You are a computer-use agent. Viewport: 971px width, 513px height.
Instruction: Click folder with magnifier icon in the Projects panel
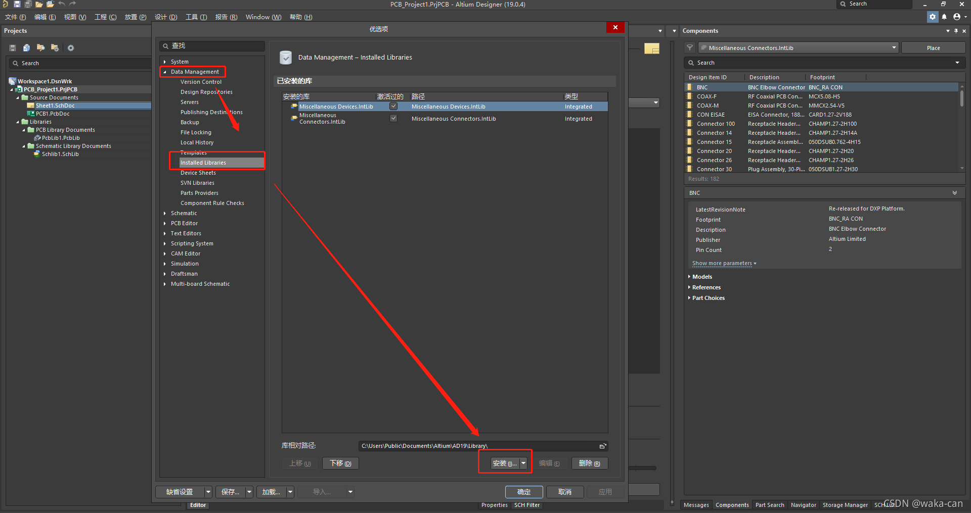(40, 48)
